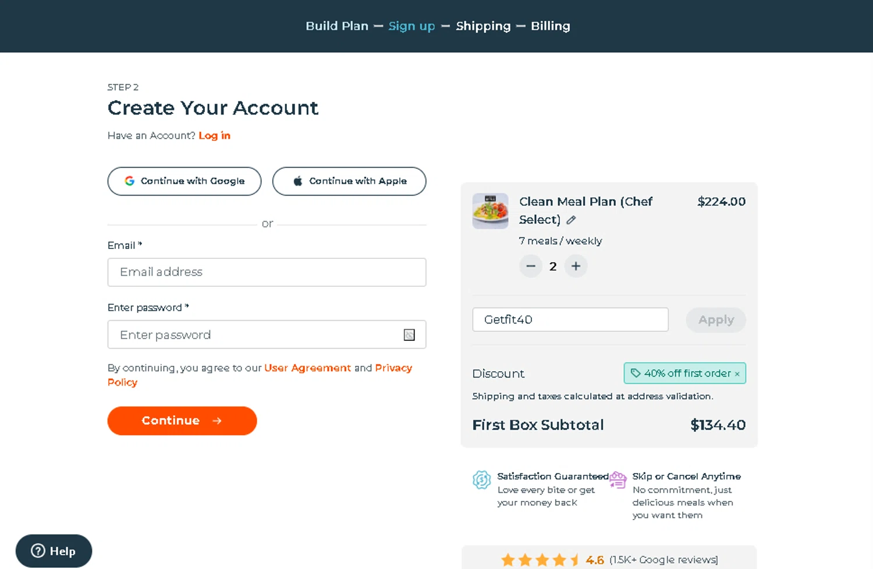Screen dimensions: 873x569
Task: Click the Skip or Cancel Anytime icon
Action: (x=618, y=480)
